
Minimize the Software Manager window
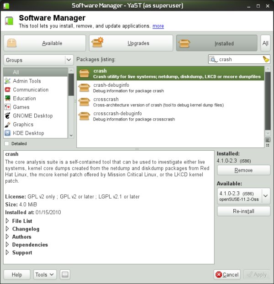248,6
